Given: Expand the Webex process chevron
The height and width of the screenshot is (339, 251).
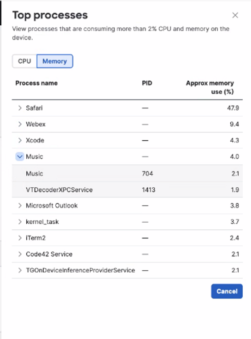Looking at the screenshot, I should point(20,124).
